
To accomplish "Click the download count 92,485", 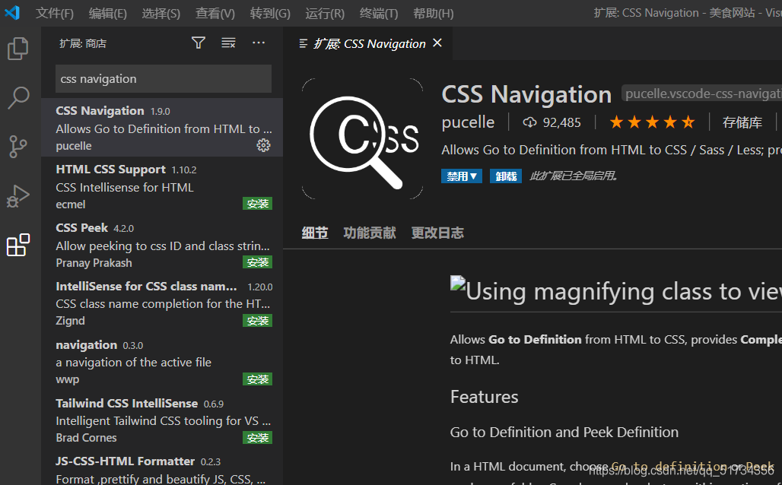I will click(x=552, y=122).
